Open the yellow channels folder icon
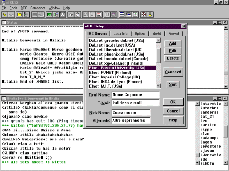 point(19,15)
